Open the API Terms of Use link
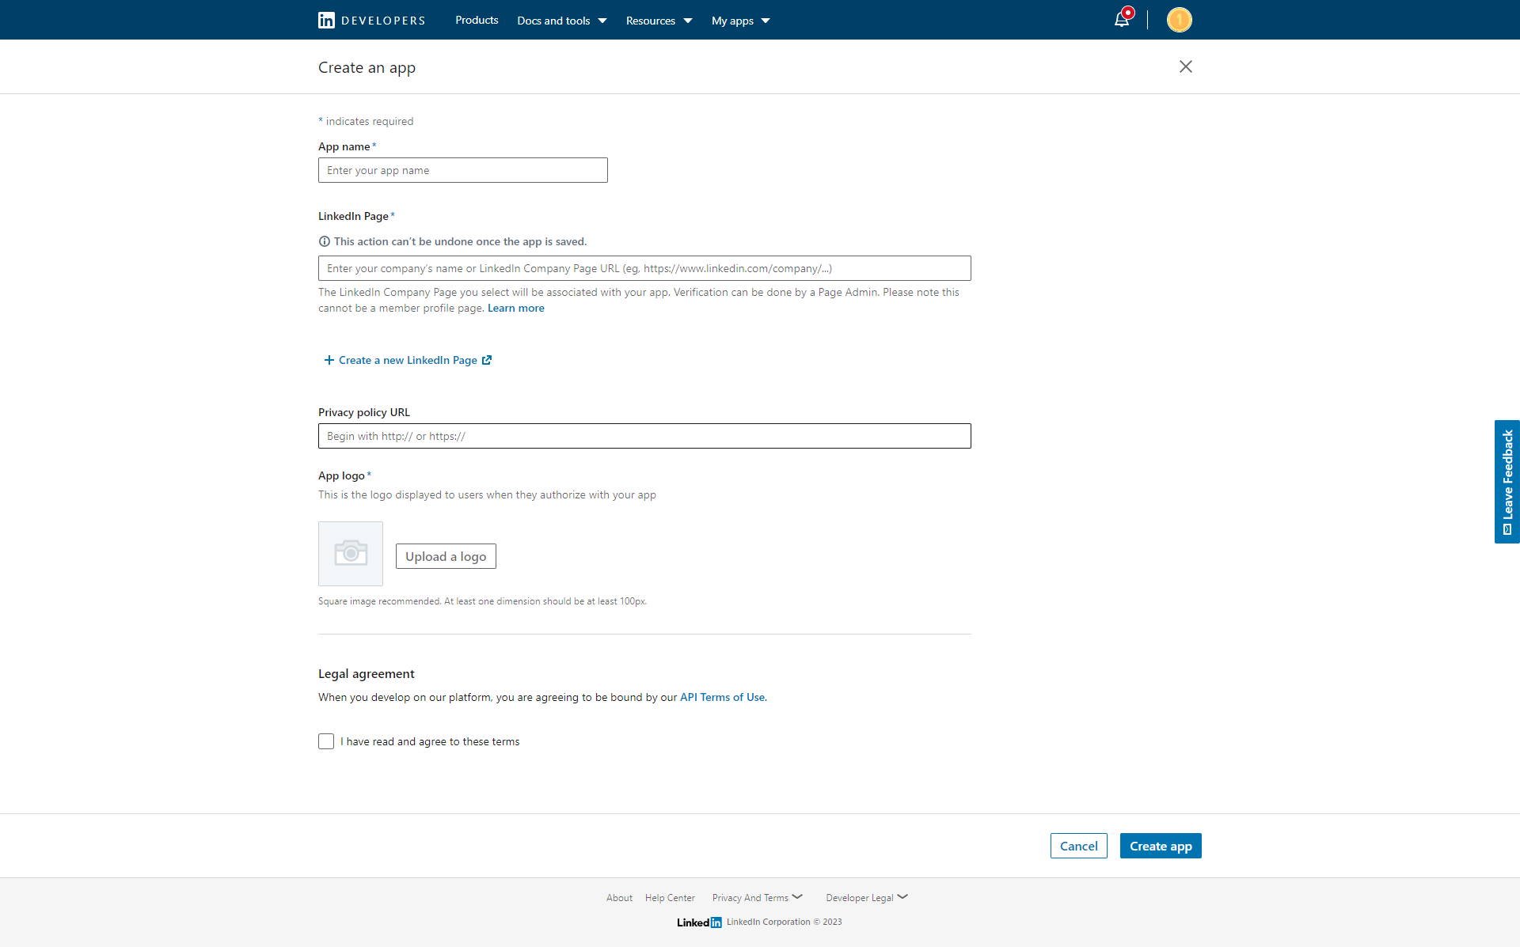Viewport: 1520px width, 947px height. pyautogui.click(x=721, y=697)
